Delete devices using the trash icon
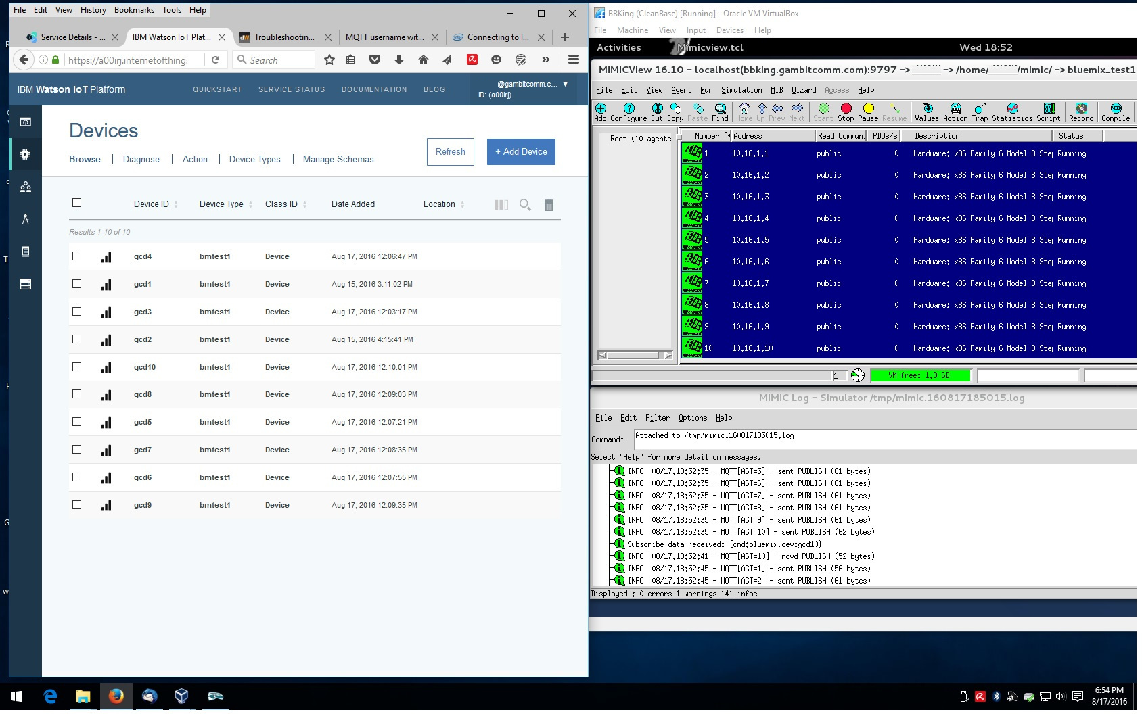Viewport: 1142px width, 714px height. click(549, 205)
